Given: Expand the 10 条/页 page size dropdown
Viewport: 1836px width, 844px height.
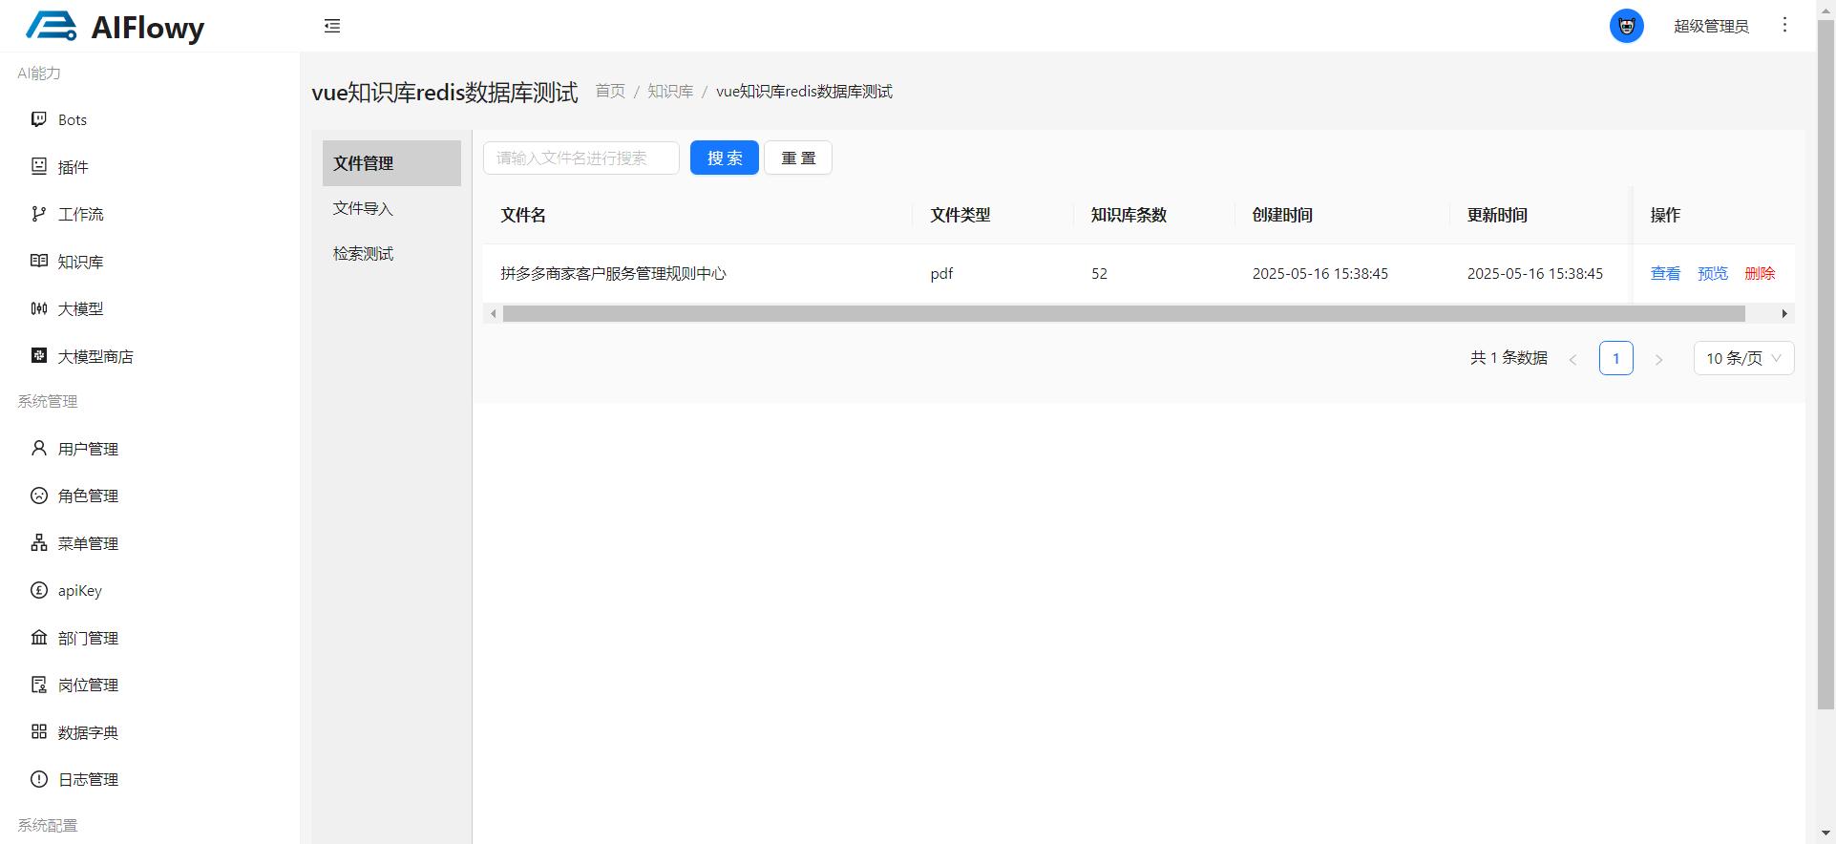Looking at the screenshot, I should [x=1743, y=358].
